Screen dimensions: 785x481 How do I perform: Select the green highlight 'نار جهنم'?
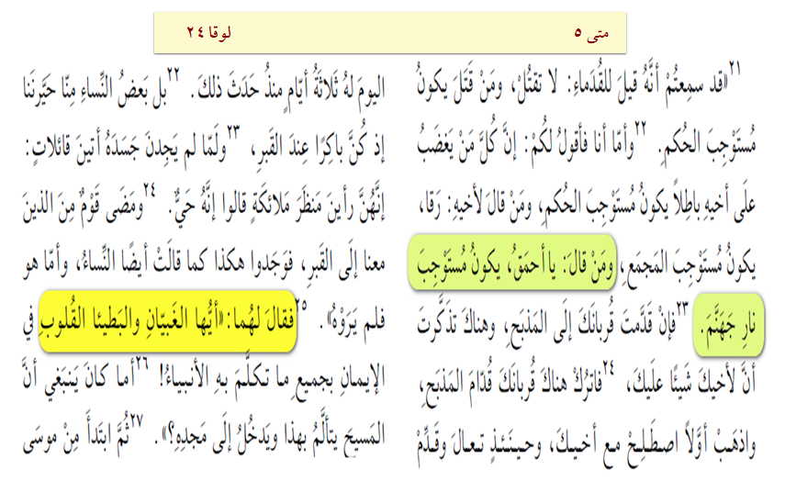(x=729, y=326)
